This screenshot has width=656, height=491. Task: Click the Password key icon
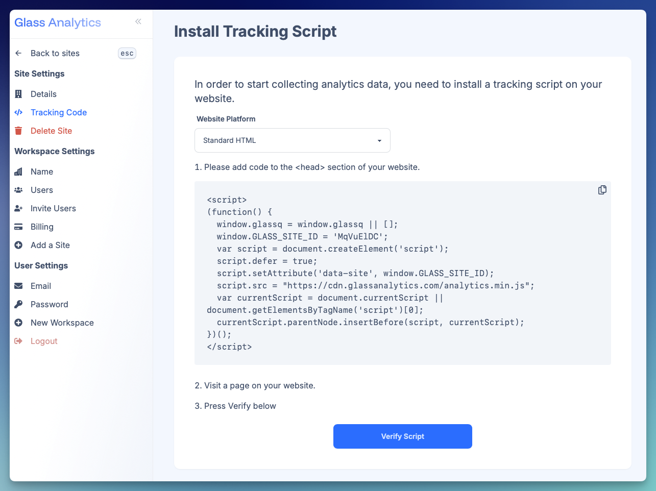18,304
